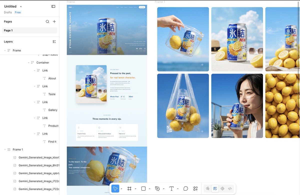Open shape tools dropdown arrow

point(149,189)
